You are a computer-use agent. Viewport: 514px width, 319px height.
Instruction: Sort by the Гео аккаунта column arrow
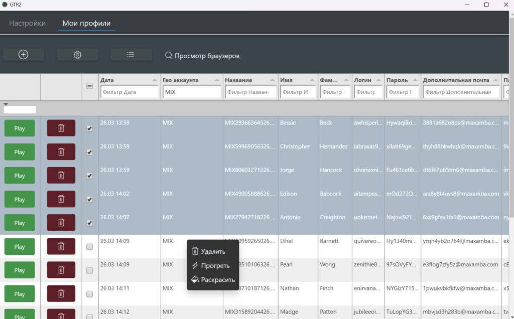pos(217,80)
